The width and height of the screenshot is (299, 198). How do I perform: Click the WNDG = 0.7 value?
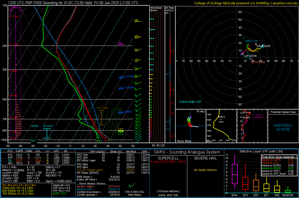53,167
